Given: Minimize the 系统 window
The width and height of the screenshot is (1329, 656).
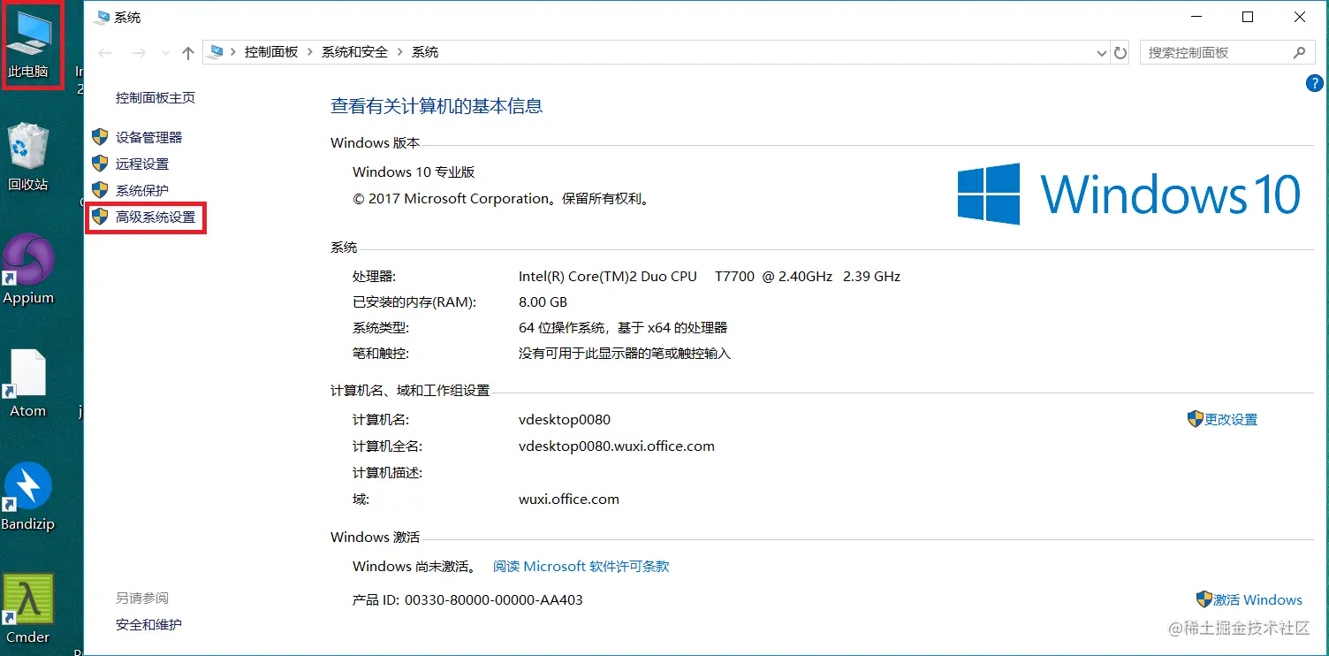Looking at the screenshot, I should click(x=1196, y=17).
